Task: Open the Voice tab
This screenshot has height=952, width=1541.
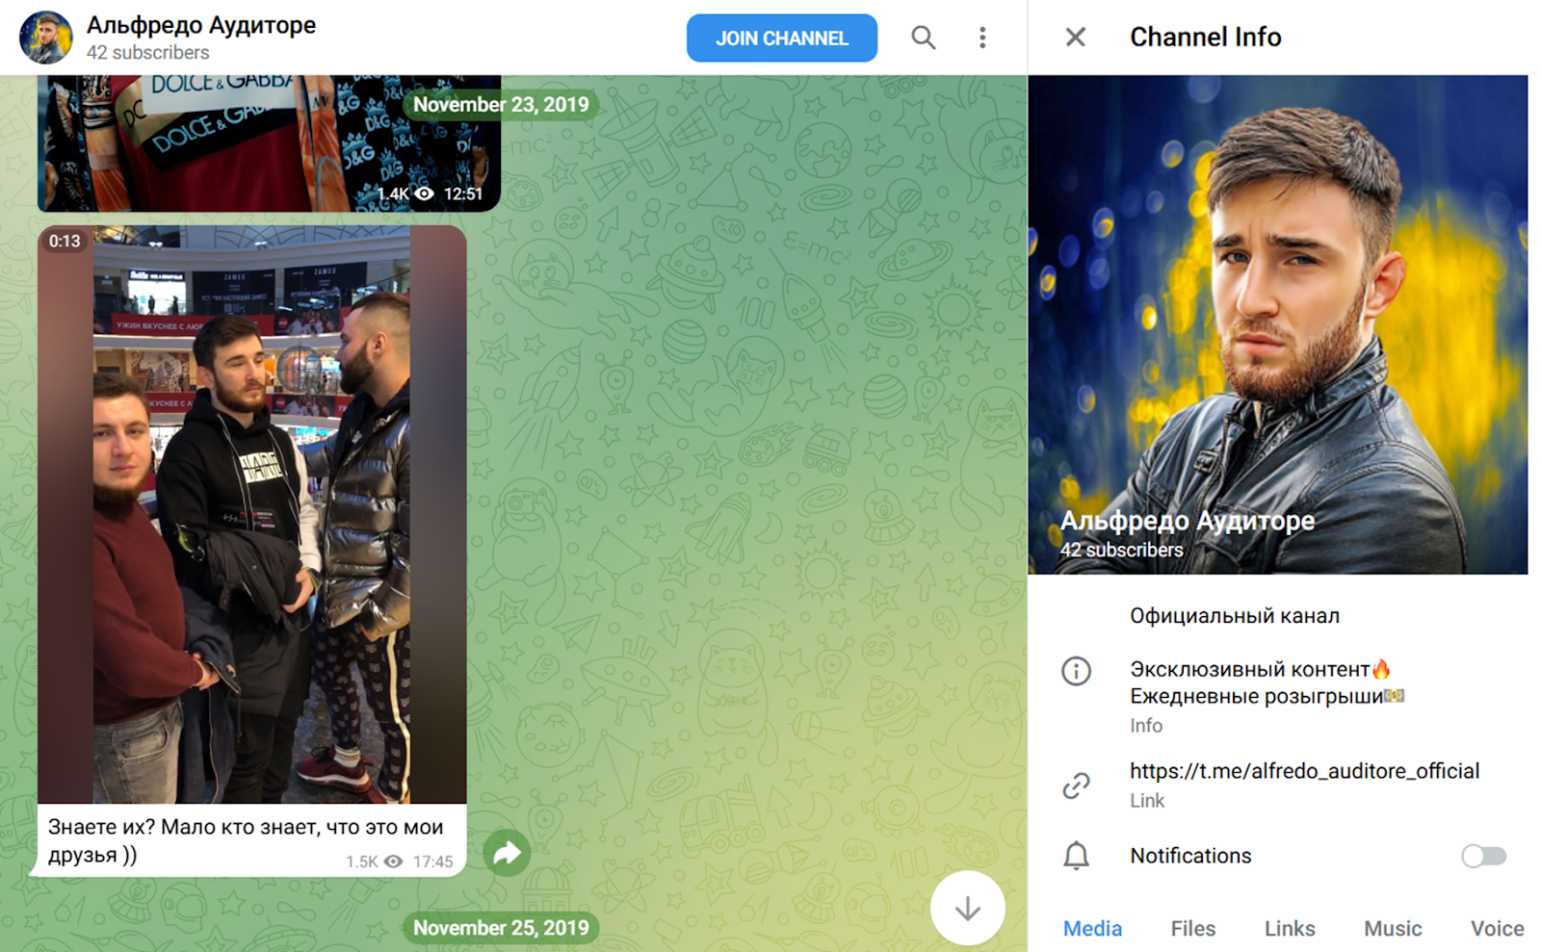Action: click(1496, 928)
